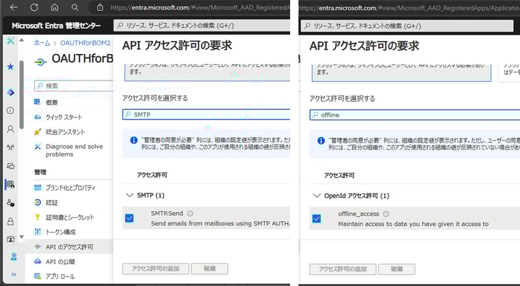Click the offline_access permission name

359,214
